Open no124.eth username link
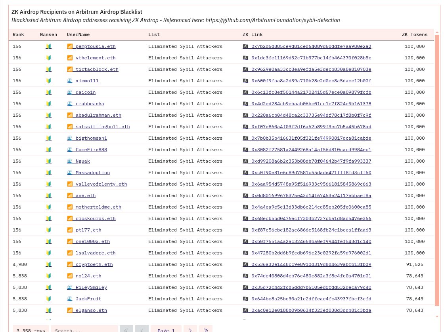 pyautogui.click(x=88, y=276)
